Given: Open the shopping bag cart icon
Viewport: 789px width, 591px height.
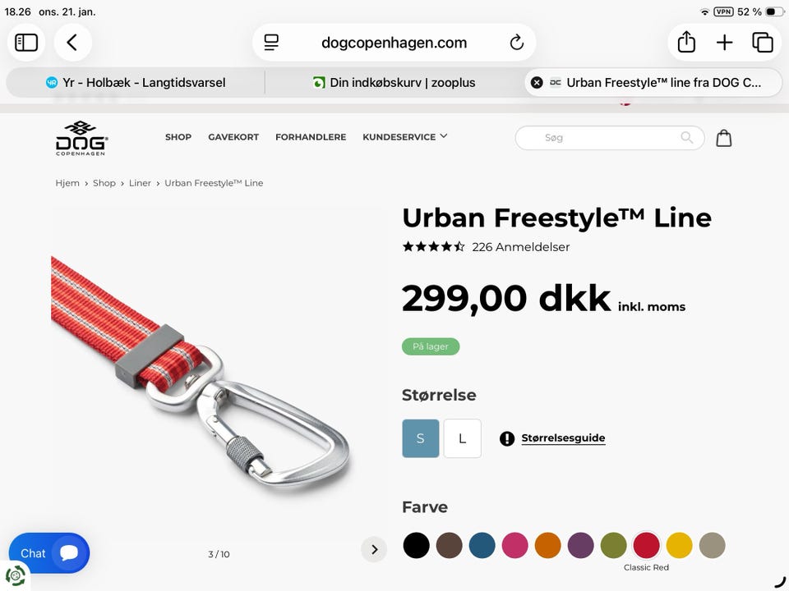Looking at the screenshot, I should pos(723,138).
